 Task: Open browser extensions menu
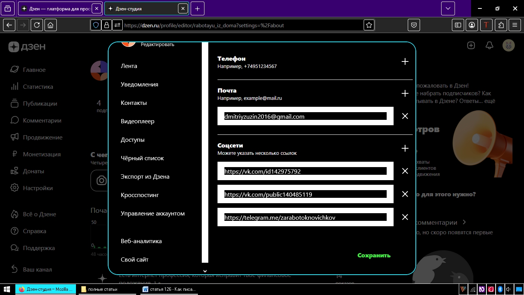point(501,25)
